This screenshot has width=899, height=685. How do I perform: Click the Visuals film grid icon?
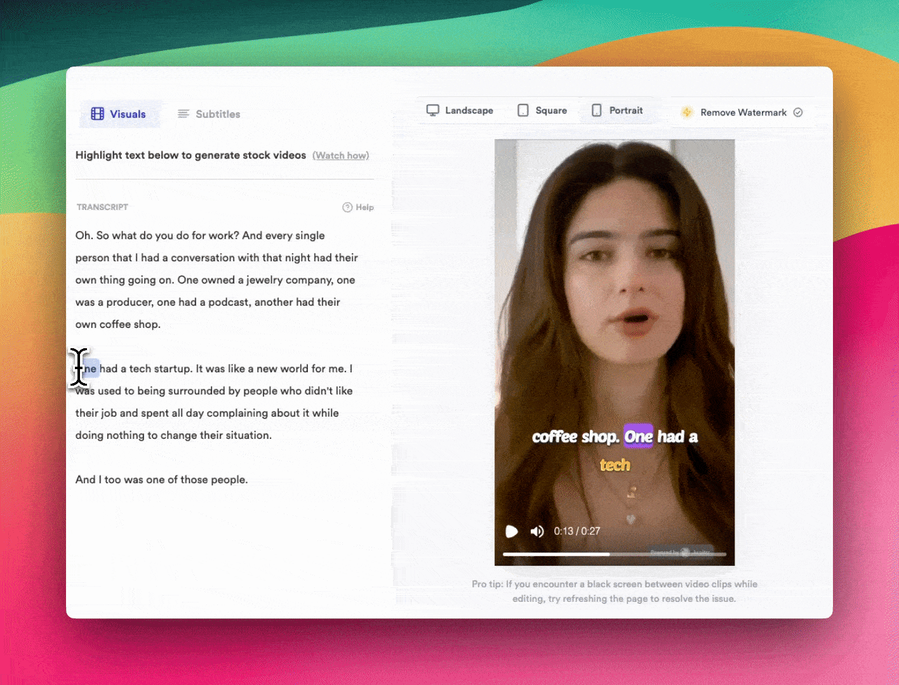(97, 114)
